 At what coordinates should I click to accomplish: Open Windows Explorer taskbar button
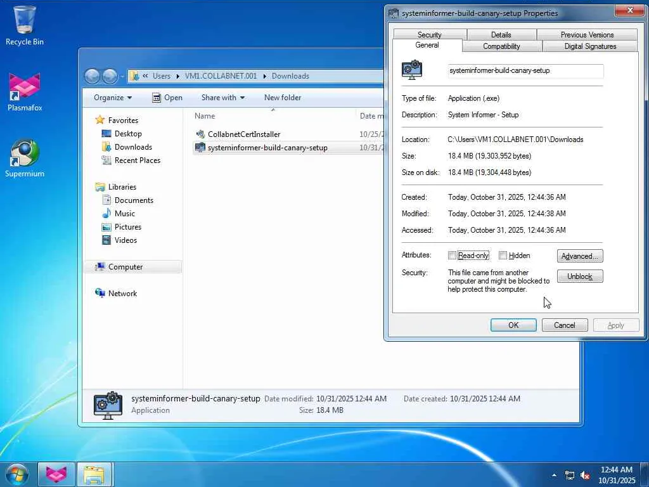[x=94, y=474]
